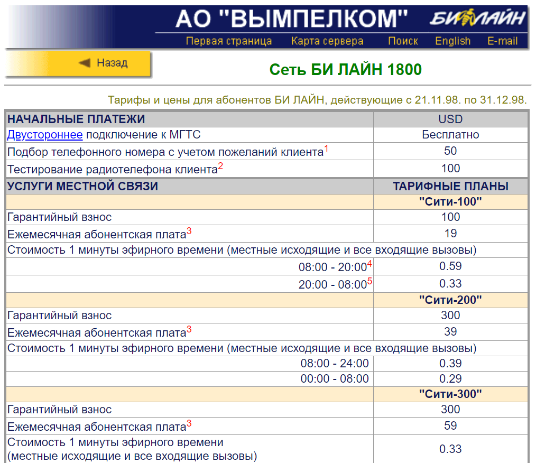Screen dimensions: 536x463
Task: Select the НАЧАЛЬНЫЕ ПЛАТЕЖИ section header
Action: pyautogui.click(x=76, y=119)
